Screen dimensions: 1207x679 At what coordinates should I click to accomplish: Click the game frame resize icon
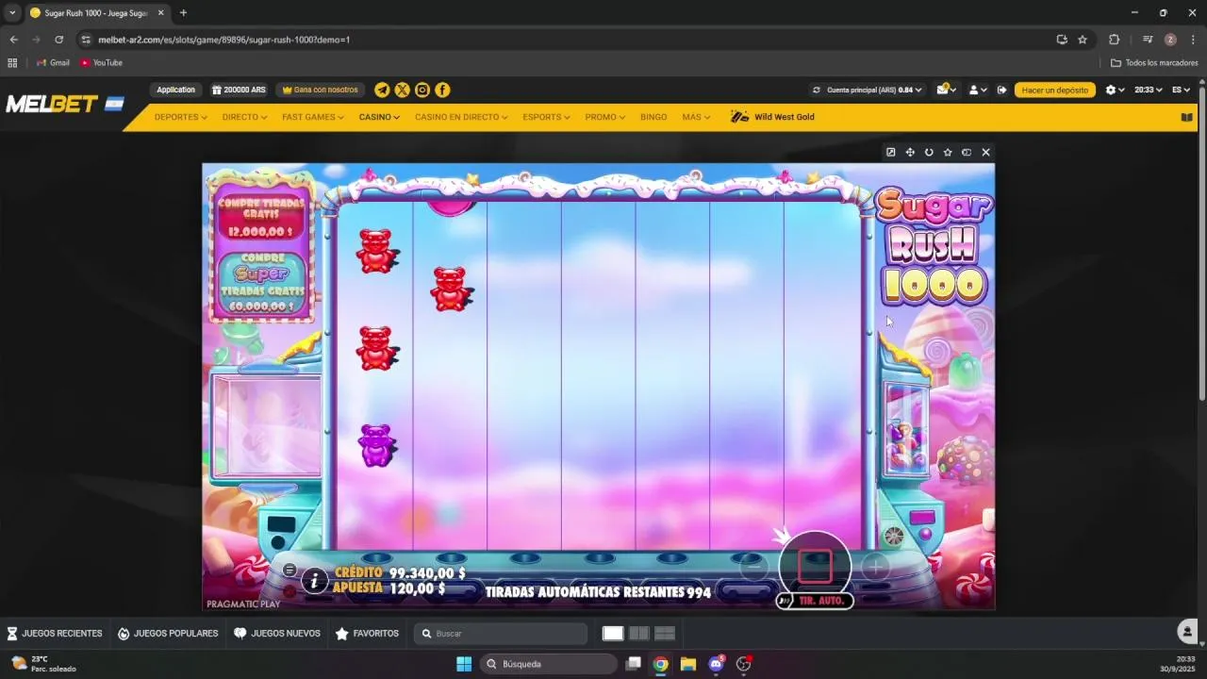(x=967, y=152)
